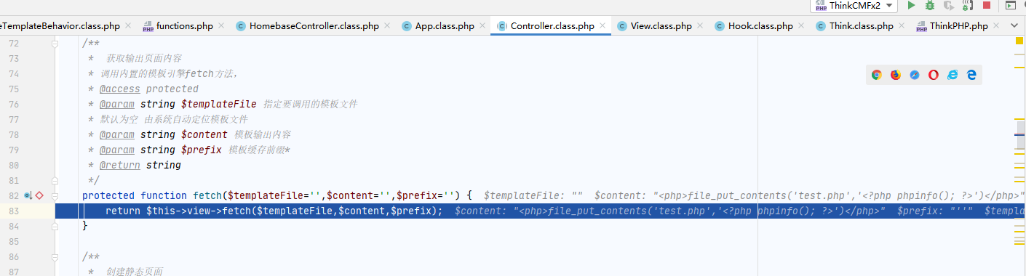Viewport: 1026px width, 276px height.
Task: Open the run tool window icon after the stop button
Action: pos(1011,5)
